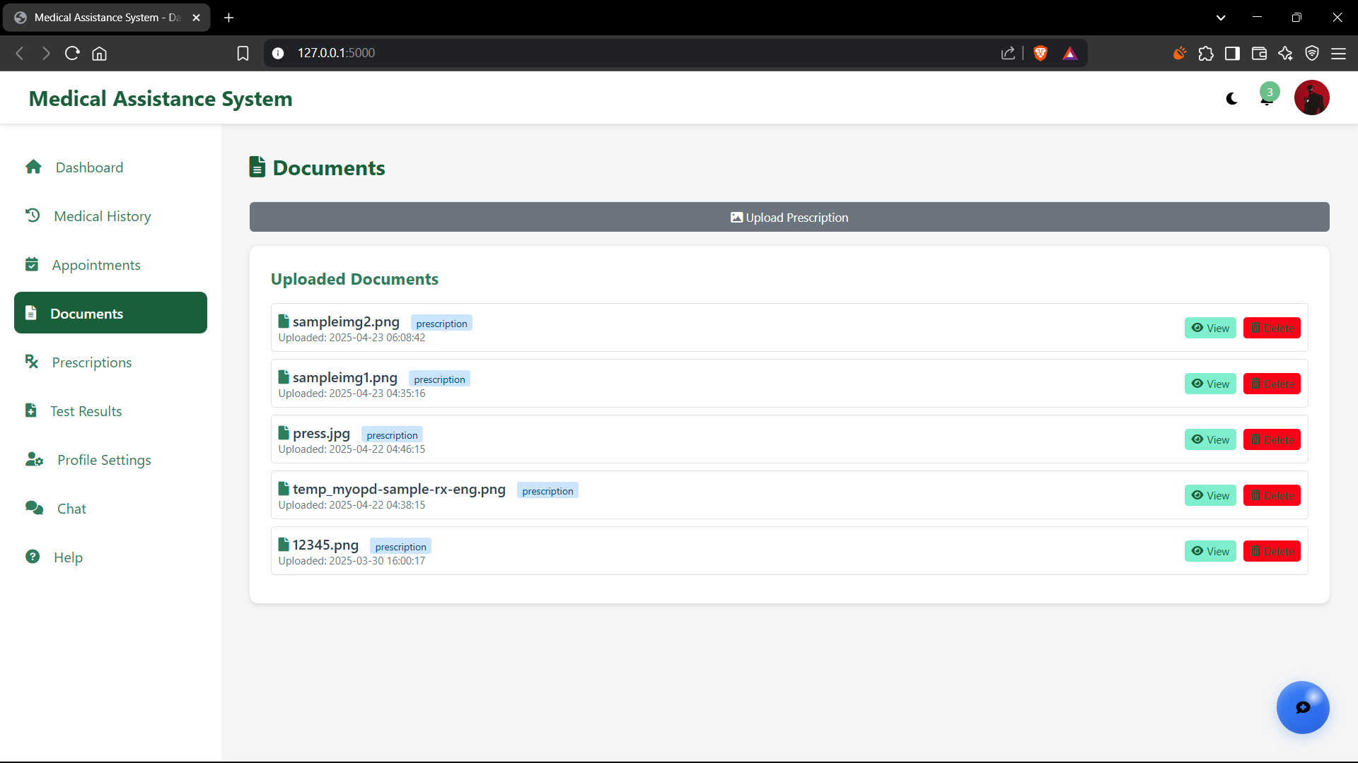Open Profile Settings in the sidebar
Viewport: 1358px width, 763px height.
110,460
